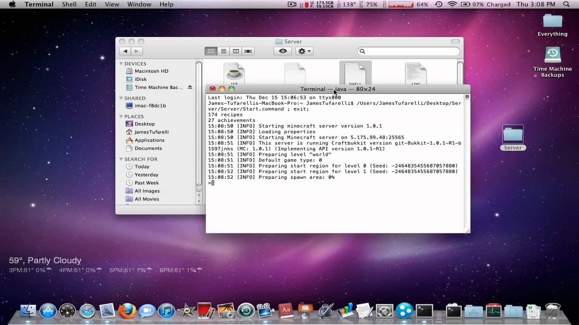
Task: Launch Safari from the Dock
Action: pyautogui.click(x=88, y=311)
